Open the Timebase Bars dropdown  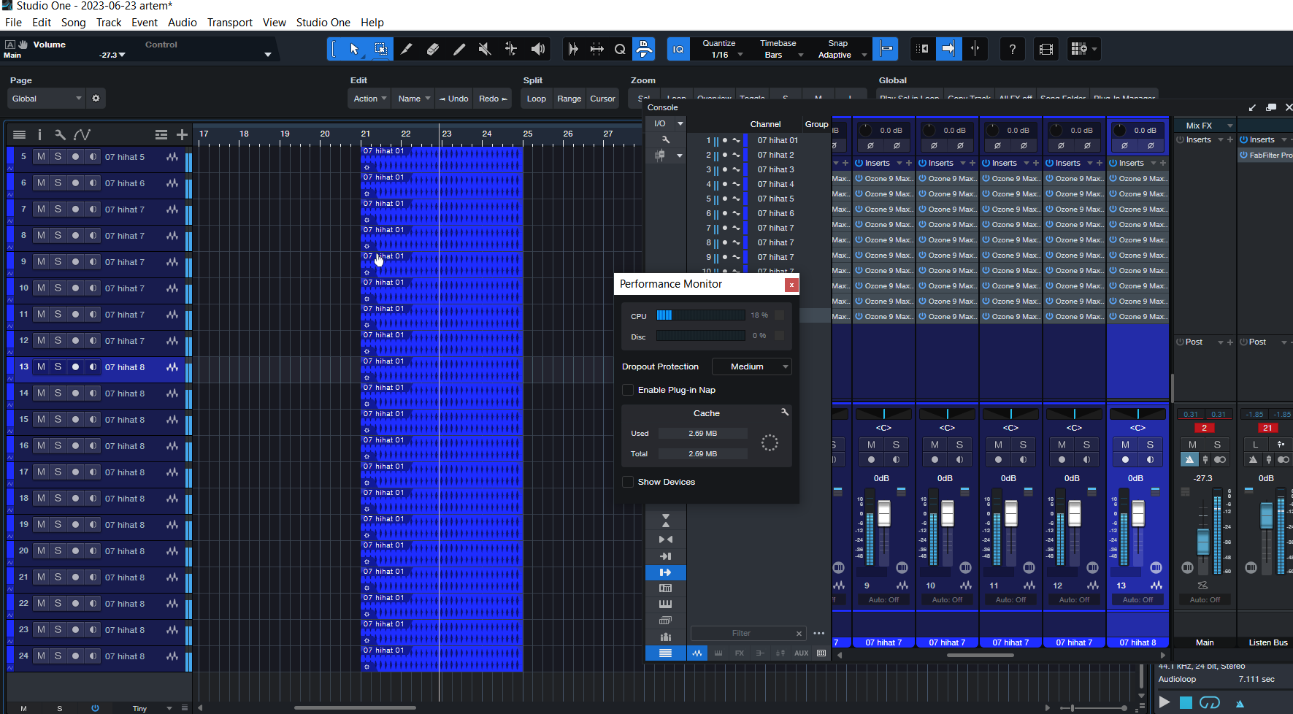(778, 55)
